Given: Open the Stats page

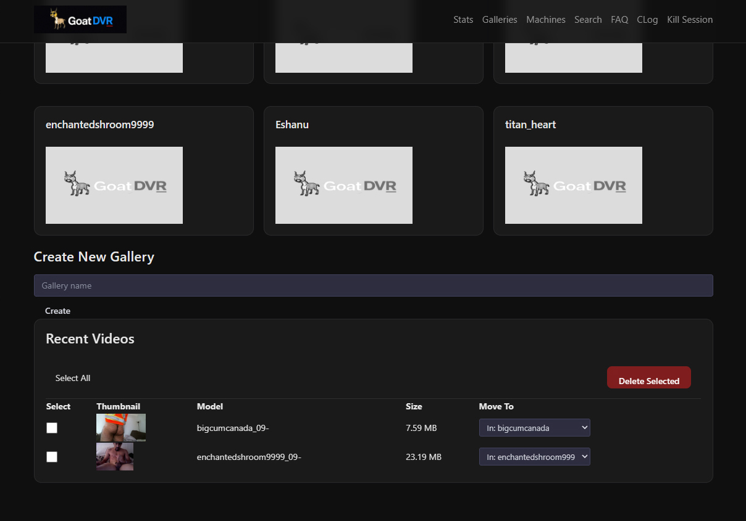Looking at the screenshot, I should tap(463, 20).
